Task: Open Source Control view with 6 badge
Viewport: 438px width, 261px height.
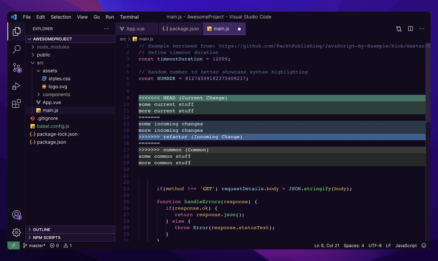Action: [x=17, y=68]
